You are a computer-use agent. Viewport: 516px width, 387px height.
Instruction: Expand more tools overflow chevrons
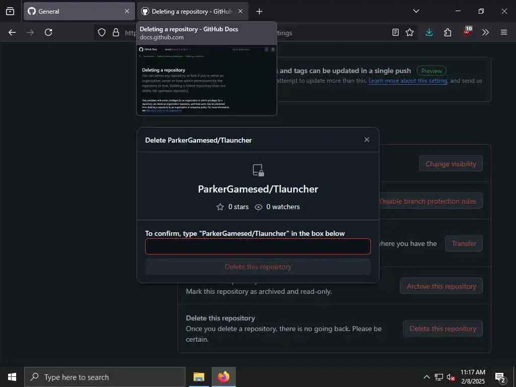tap(485, 32)
